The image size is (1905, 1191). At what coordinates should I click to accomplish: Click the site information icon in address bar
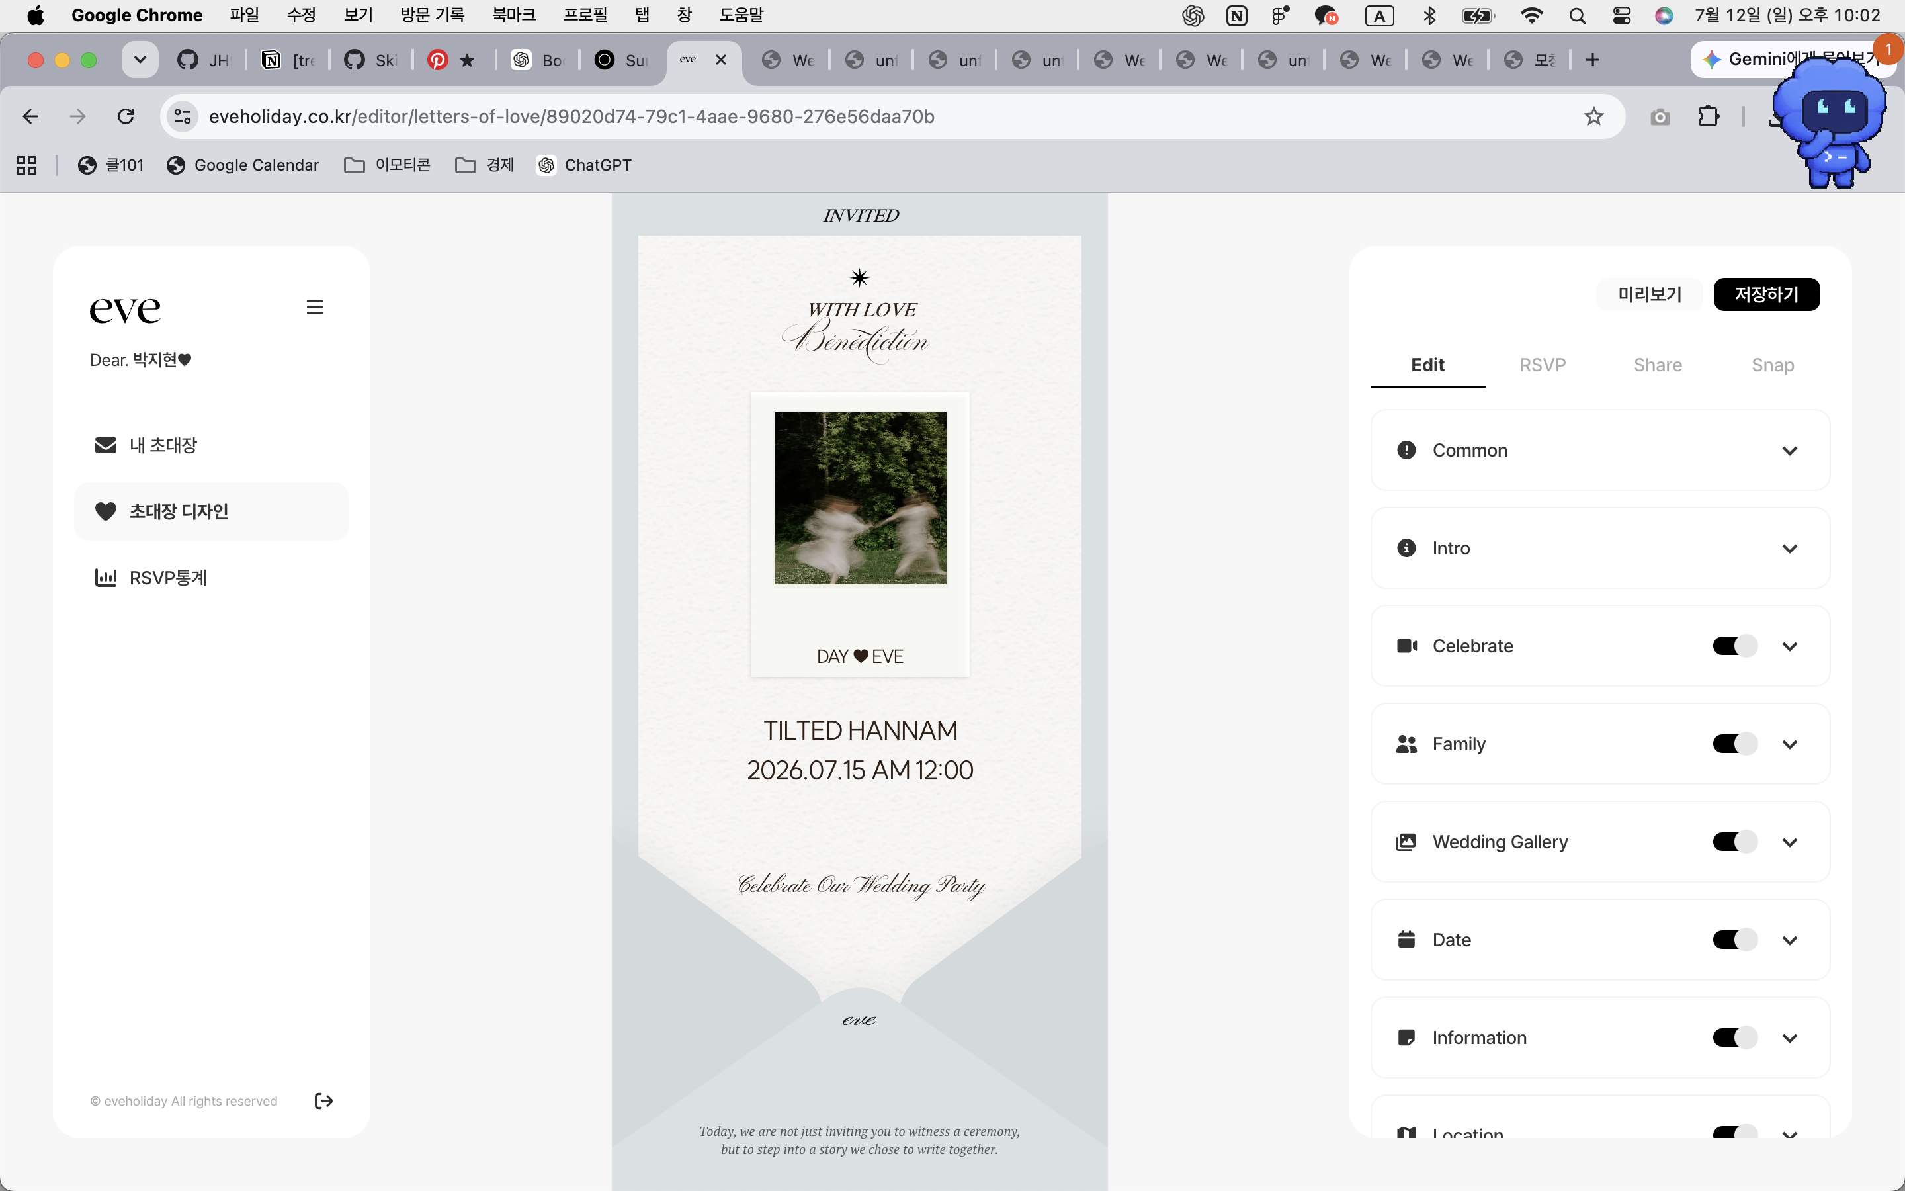183,116
